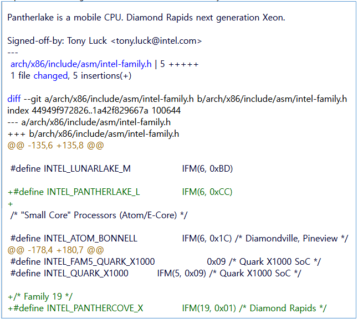Click the 'Diamond Rapids' code comment
Viewport: 358px width, 319px height.
pyautogui.click(x=283, y=308)
